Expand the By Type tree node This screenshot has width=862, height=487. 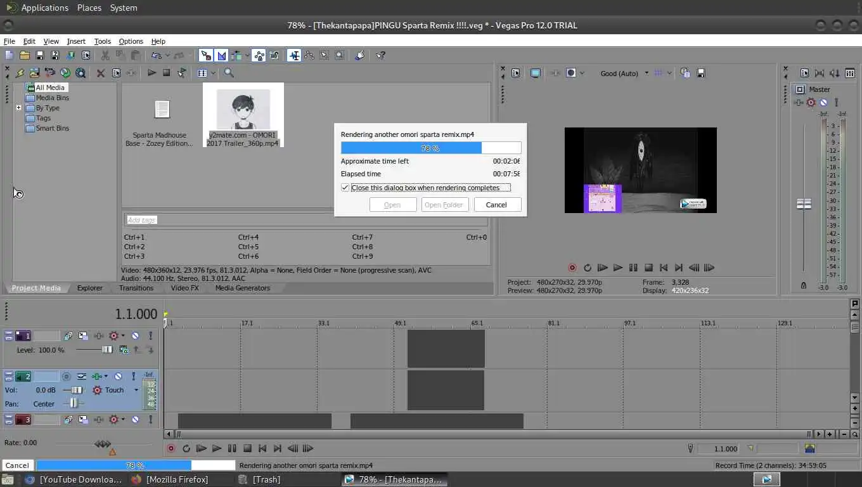[x=19, y=108]
